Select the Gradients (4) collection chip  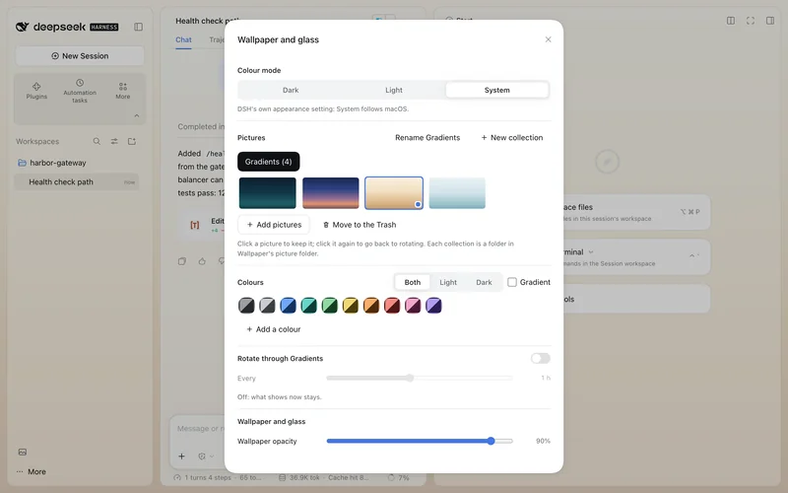pyautogui.click(x=268, y=162)
